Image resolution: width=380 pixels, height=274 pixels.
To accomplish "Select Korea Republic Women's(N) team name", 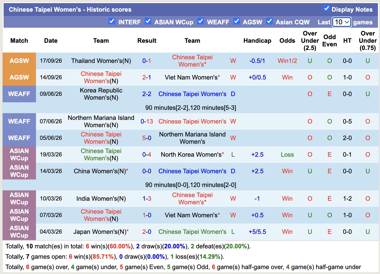I will click(x=101, y=94).
